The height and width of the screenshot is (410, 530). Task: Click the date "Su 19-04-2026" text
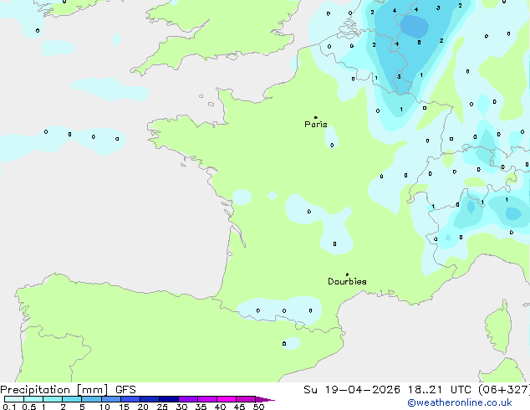tap(352, 390)
